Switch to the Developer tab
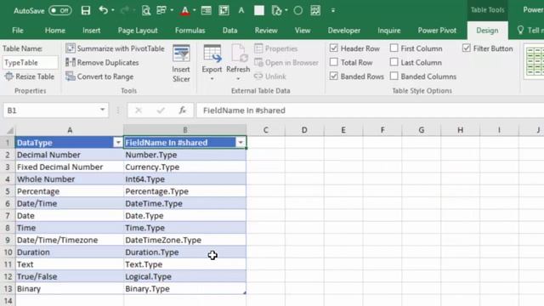 tap(343, 31)
